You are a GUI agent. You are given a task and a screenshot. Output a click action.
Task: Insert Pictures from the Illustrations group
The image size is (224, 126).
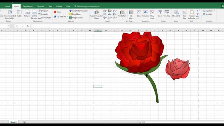(x=27, y=13)
